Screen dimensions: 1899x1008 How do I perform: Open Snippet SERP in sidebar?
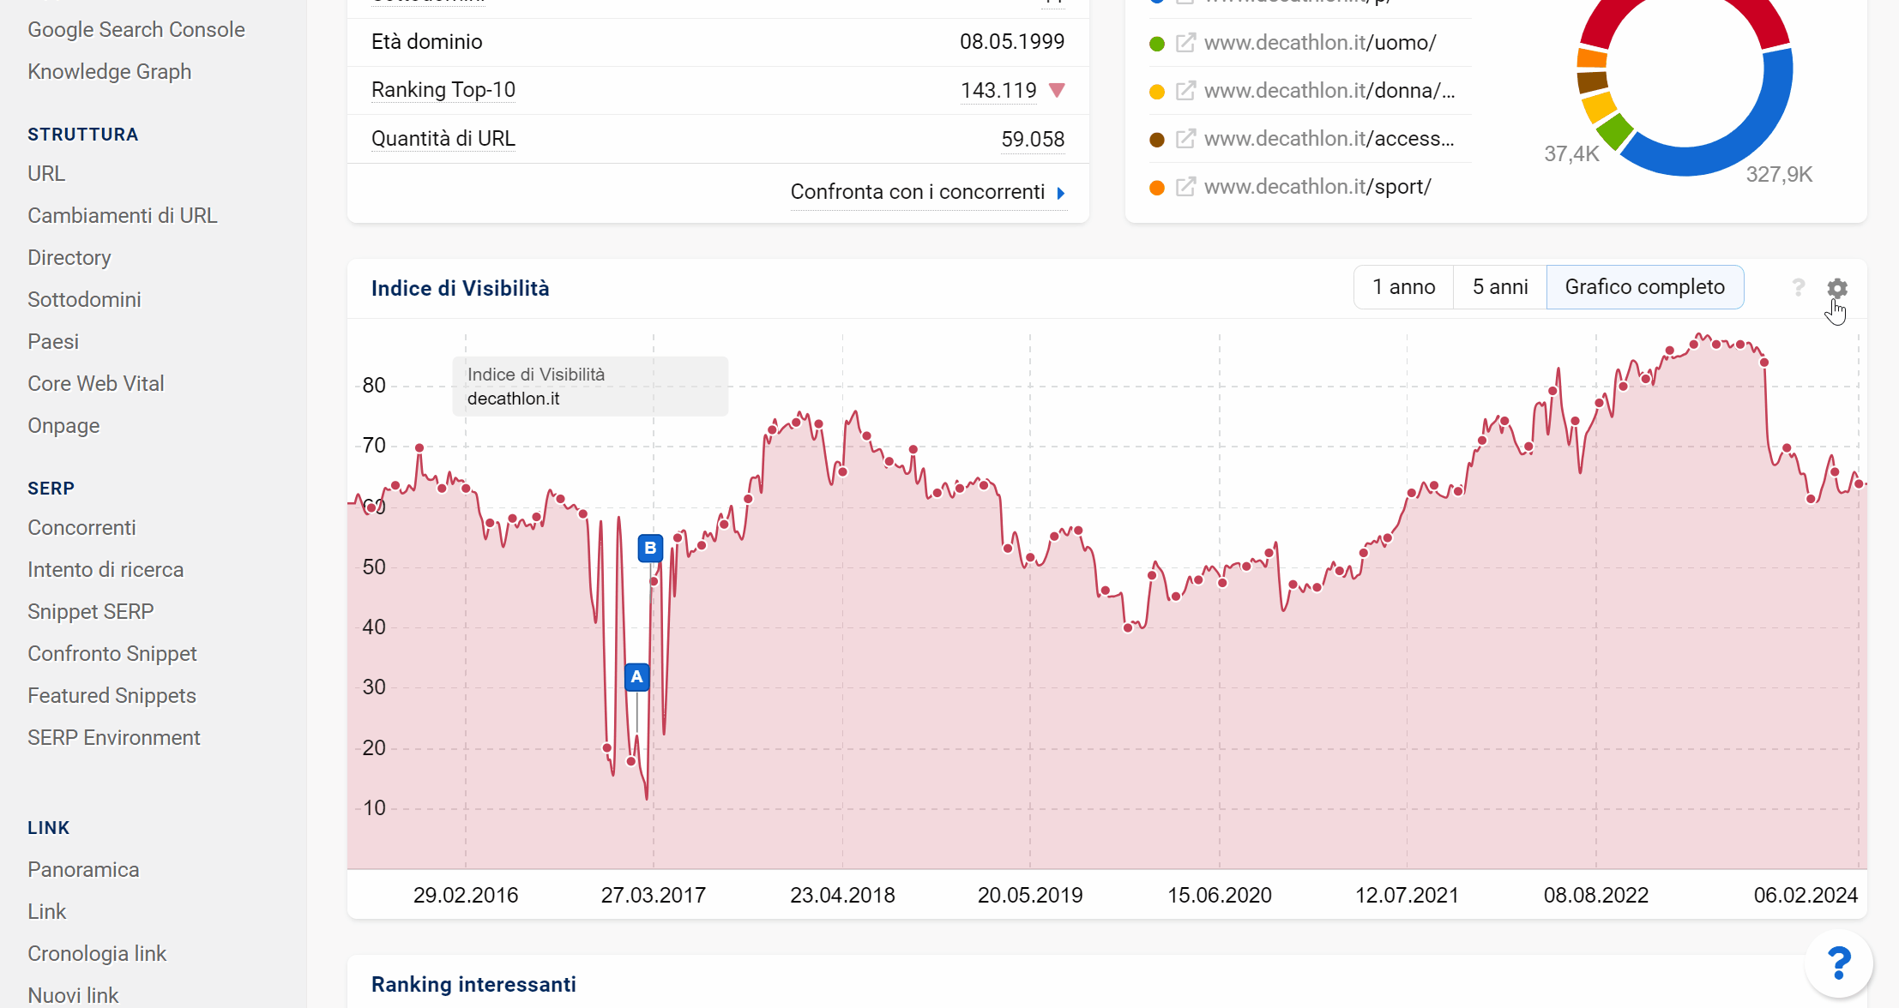(91, 612)
